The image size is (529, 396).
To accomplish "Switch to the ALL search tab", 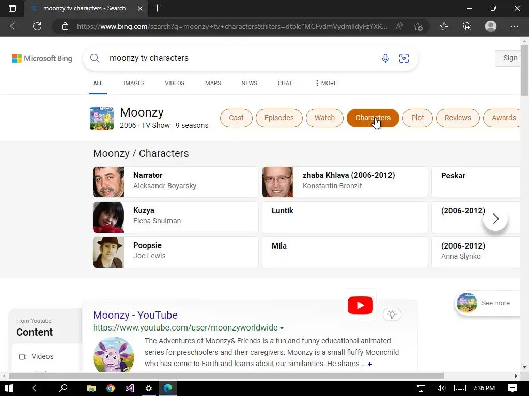I will (98, 83).
